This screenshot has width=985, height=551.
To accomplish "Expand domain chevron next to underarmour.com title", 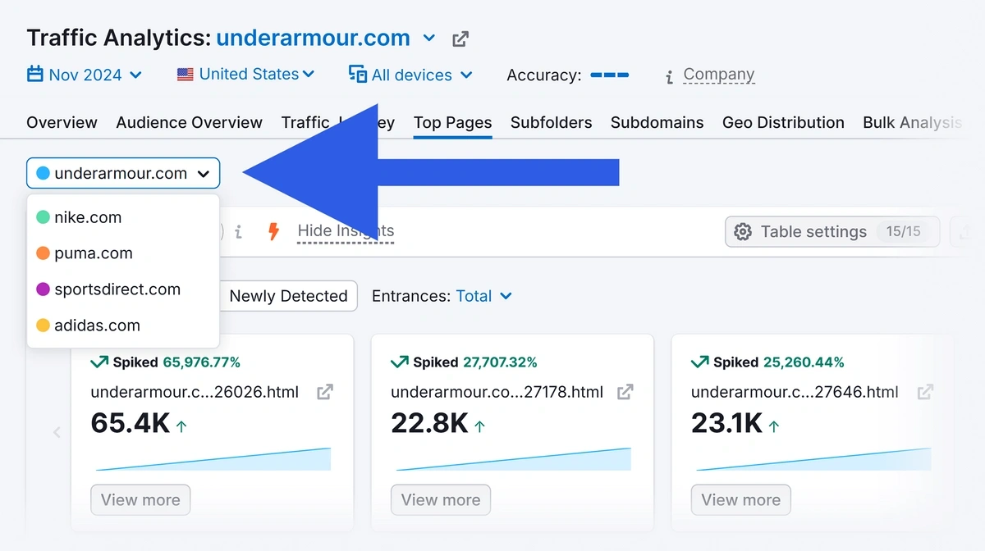I will coord(429,39).
